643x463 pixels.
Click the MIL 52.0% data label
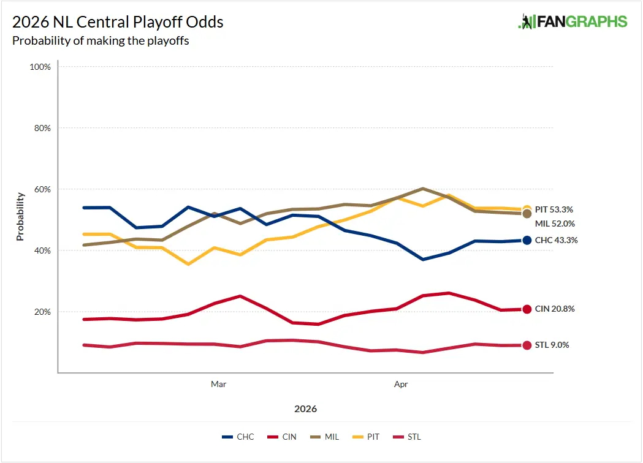point(555,224)
